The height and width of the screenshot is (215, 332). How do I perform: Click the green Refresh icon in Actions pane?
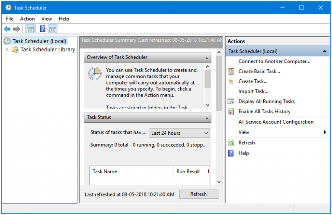coord(231,143)
